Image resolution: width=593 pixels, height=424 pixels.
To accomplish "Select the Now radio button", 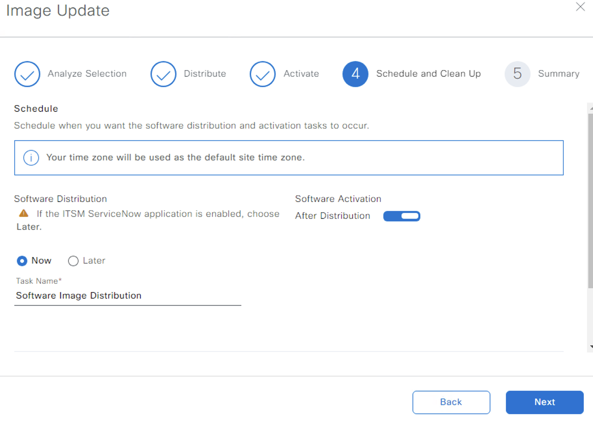I will coord(22,261).
